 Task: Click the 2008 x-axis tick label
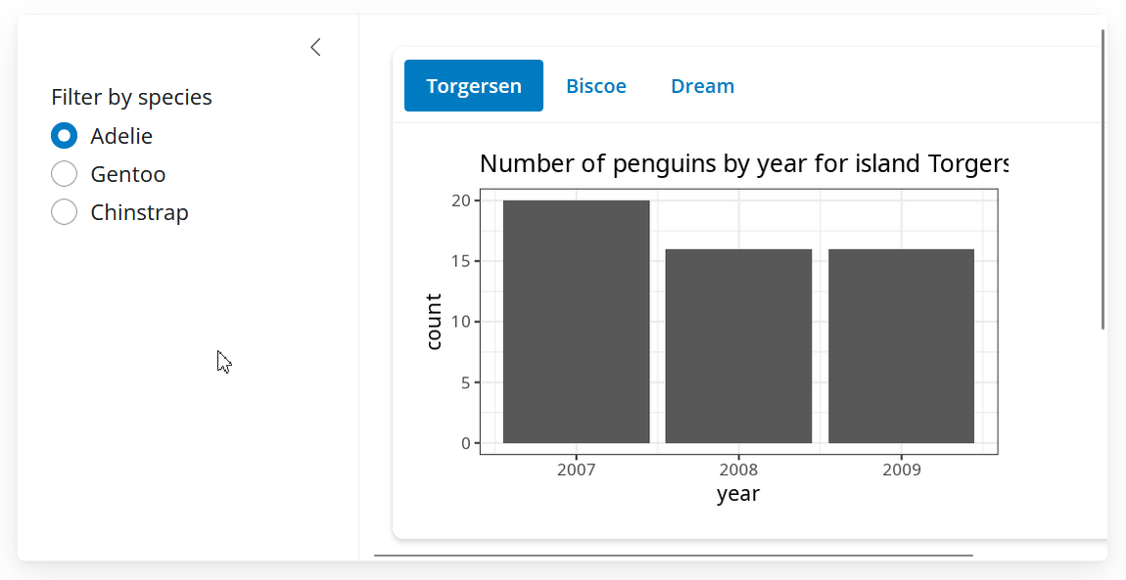[738, 469]
